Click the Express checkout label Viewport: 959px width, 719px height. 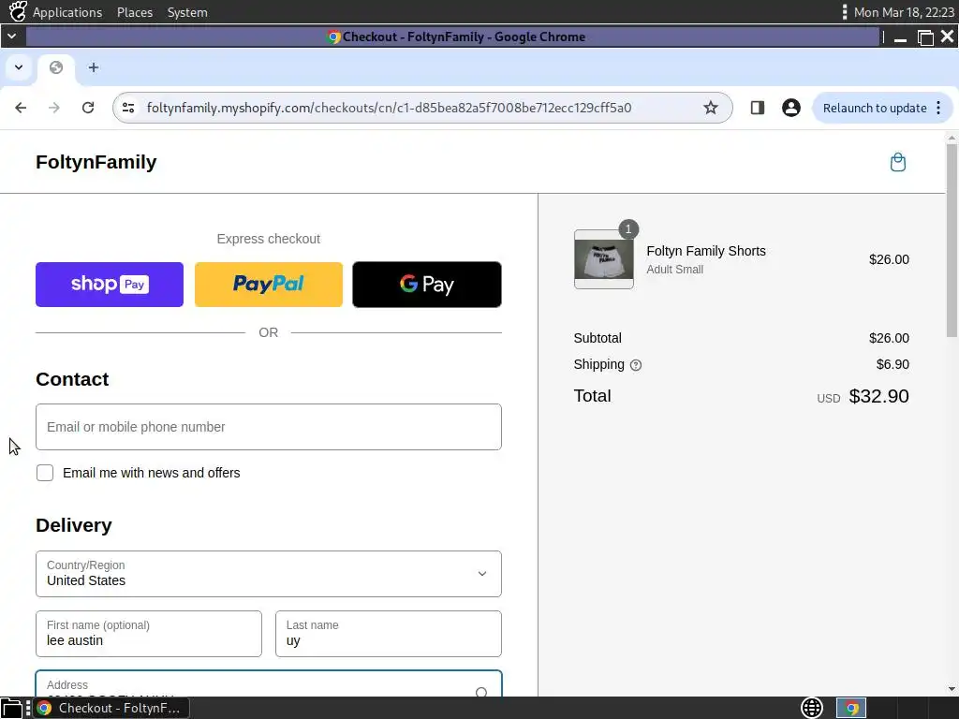pos(269,239)
